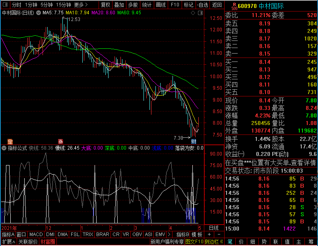318x246 pixels.
Task: Select the 筹 chip distribution tab
Action: 311,242
